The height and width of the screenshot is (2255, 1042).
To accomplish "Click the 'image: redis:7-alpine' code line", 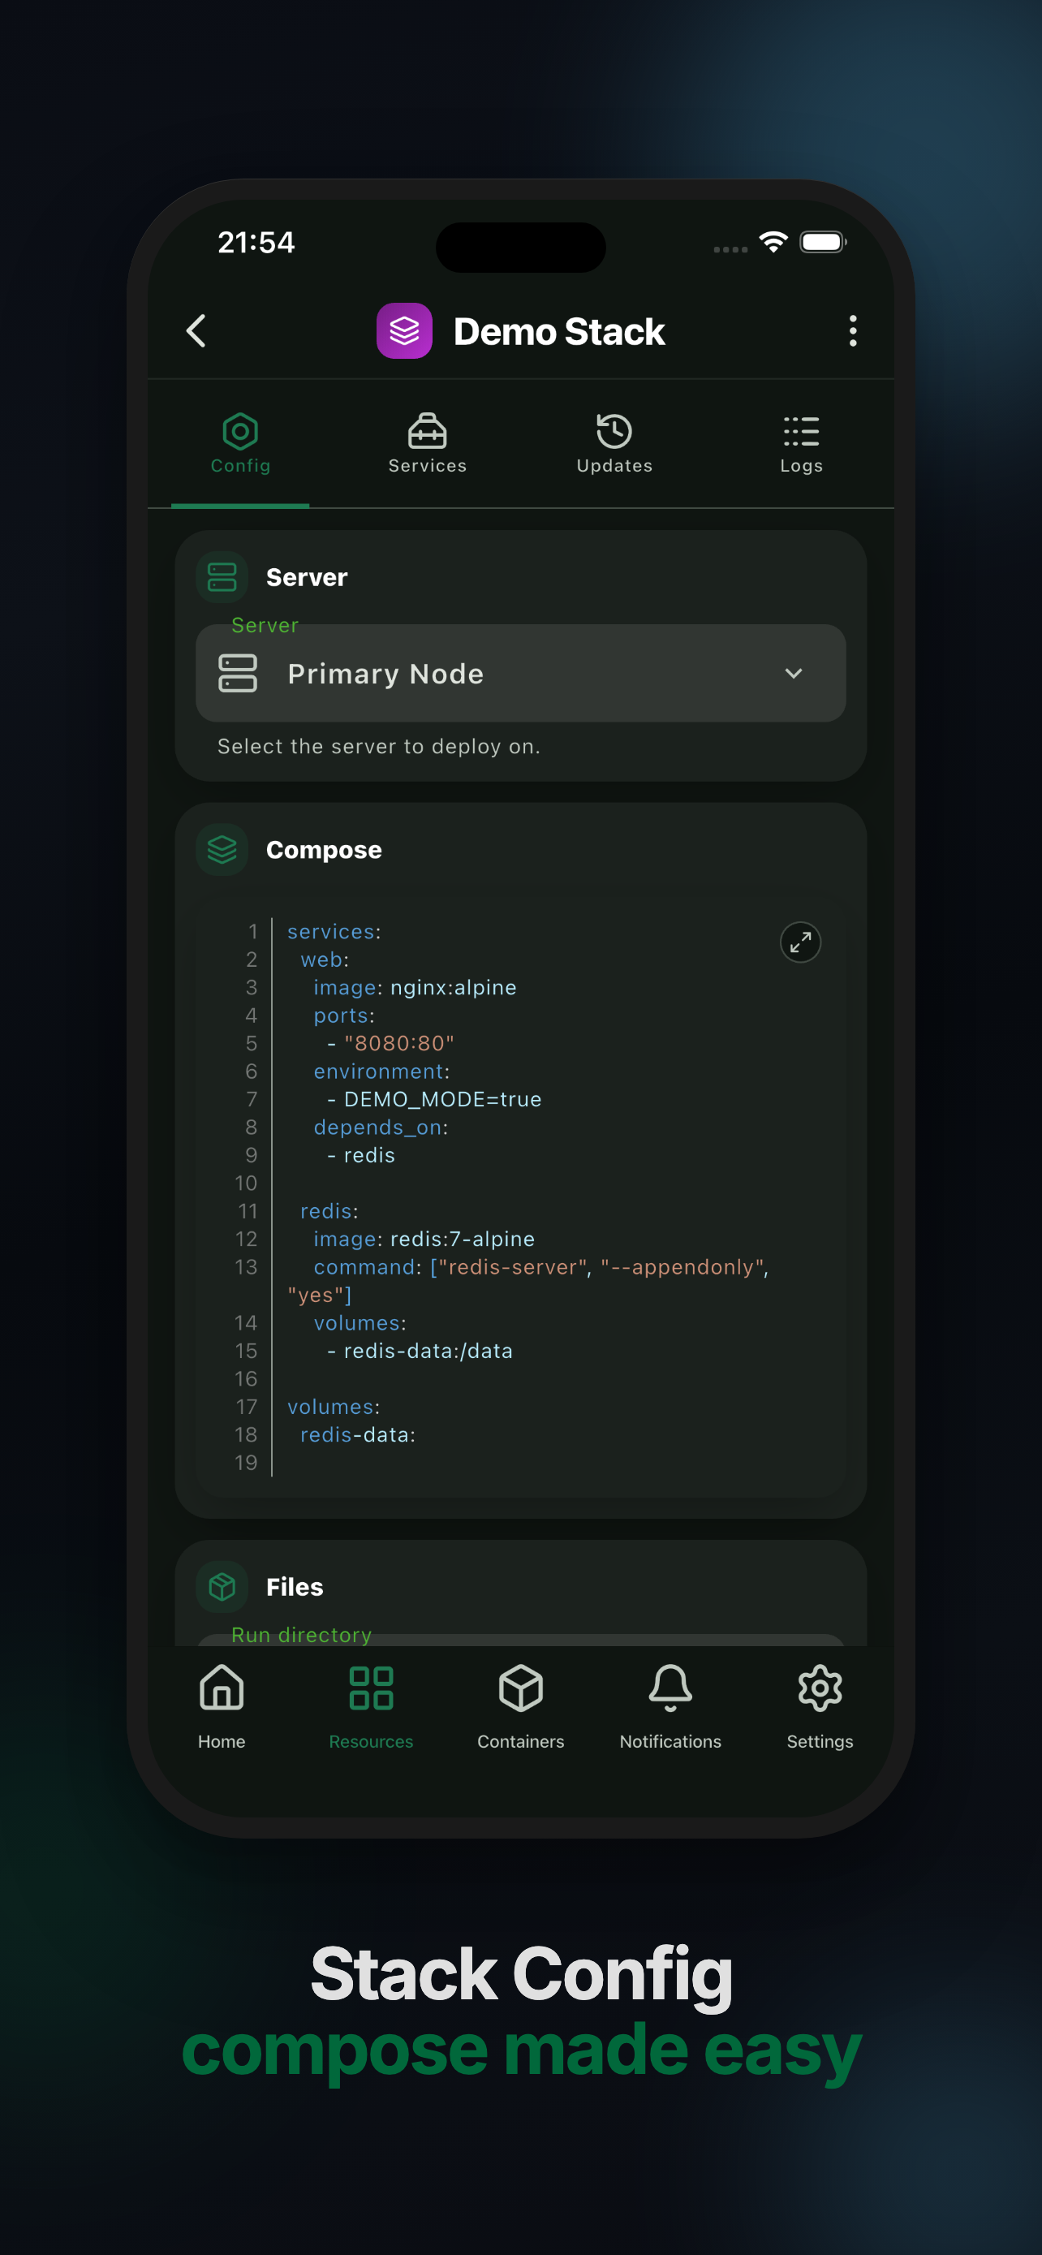I will point(424,1239).
